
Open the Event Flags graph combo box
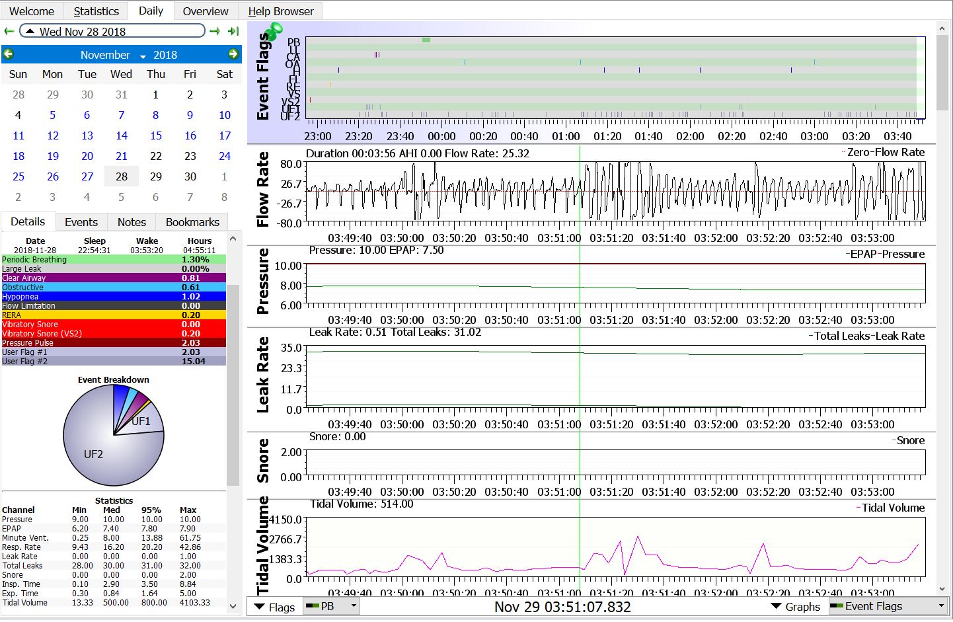[888, 606]
